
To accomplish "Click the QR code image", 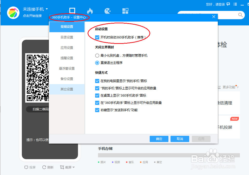I will (x=37, y=78).
